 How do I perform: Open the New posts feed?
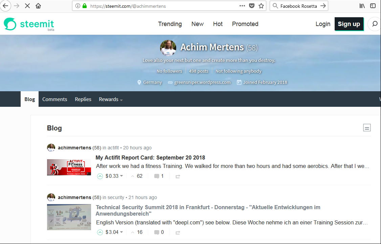[x=198, y=24]
